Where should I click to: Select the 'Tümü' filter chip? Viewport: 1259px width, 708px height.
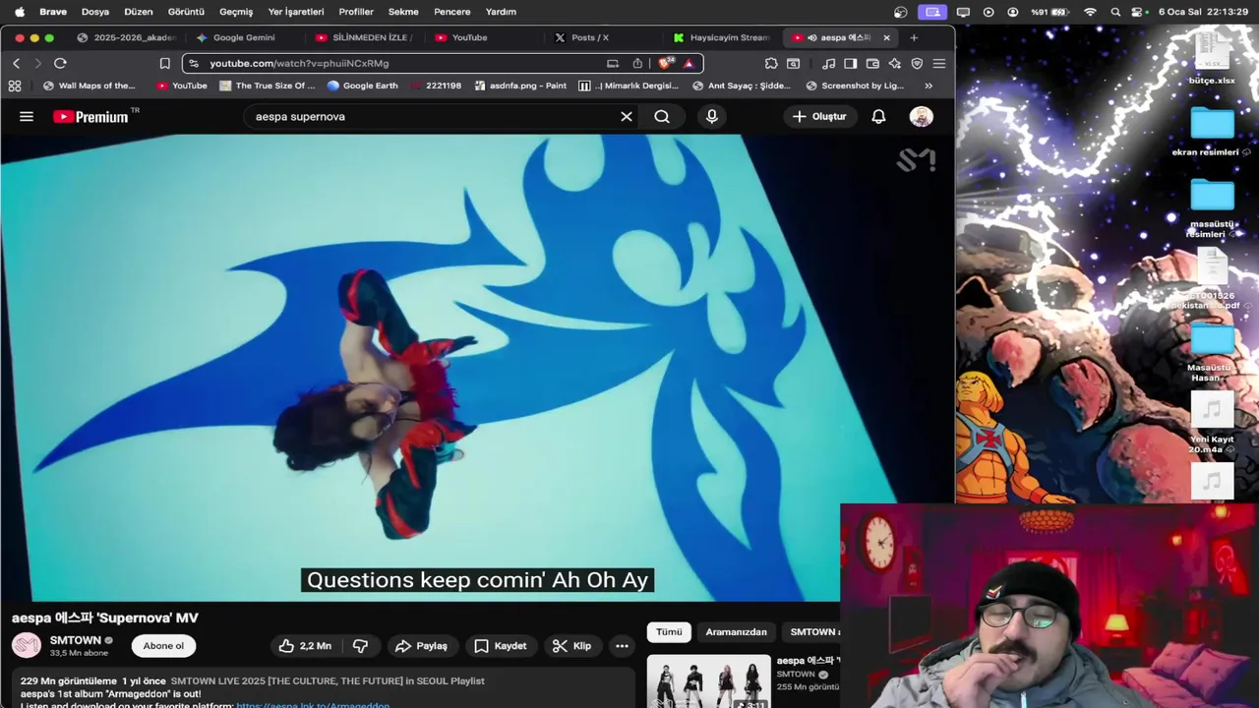[x=669, y=631]
